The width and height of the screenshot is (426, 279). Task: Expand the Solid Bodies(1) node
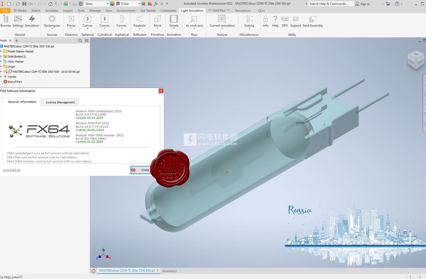tap(1, 56)
